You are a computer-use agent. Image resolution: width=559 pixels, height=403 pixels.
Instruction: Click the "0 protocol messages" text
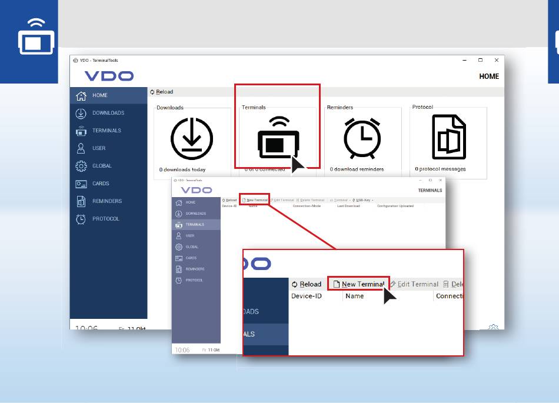pyautogui.click(x=440, y=169)
